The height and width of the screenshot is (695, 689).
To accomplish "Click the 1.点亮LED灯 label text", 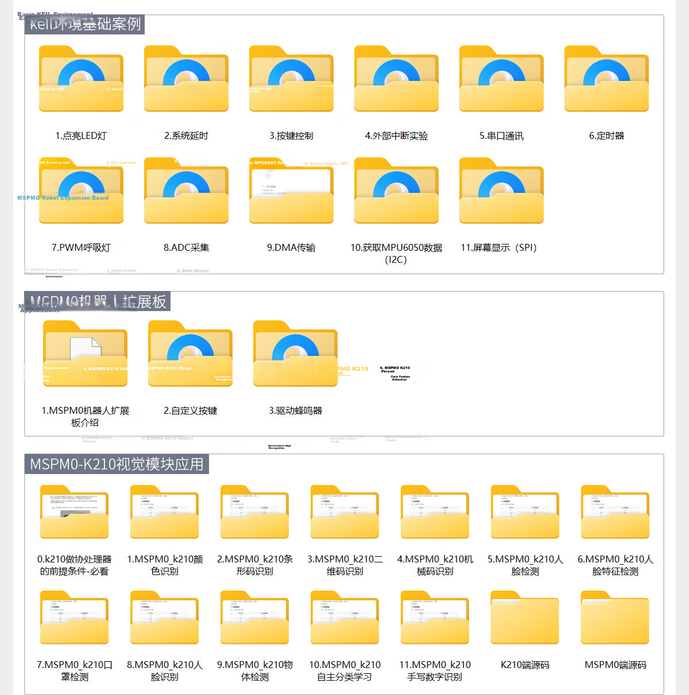I will [81, 136].
